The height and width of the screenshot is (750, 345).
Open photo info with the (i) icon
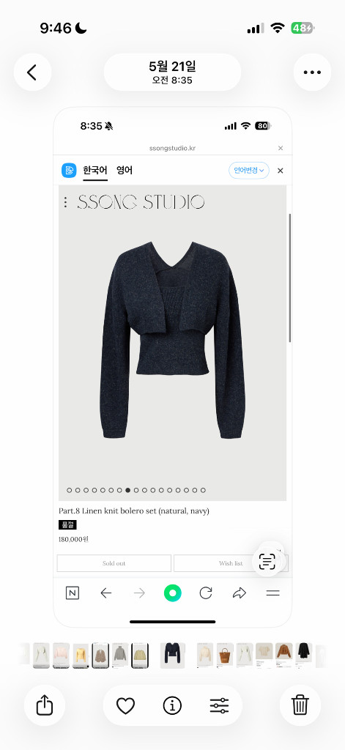(172, 705)
